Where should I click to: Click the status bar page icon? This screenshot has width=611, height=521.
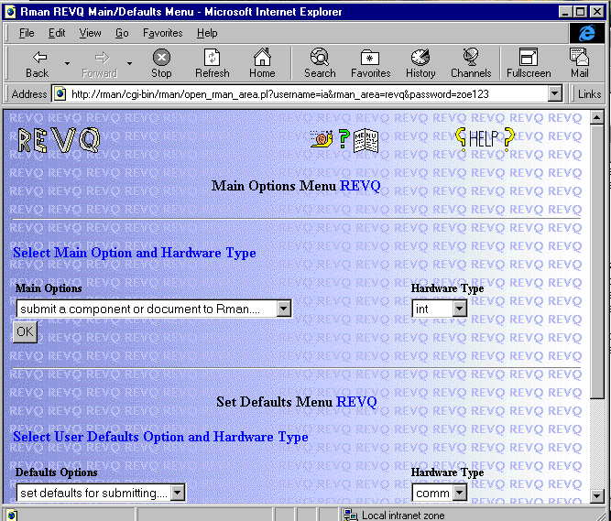(12, 515)
